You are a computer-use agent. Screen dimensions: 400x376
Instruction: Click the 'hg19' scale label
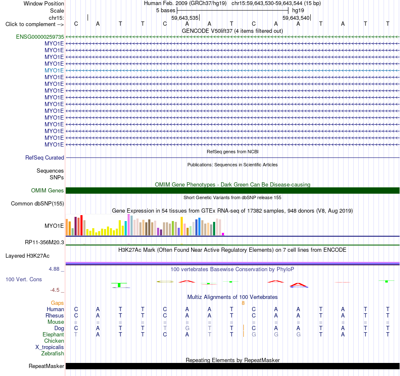point(298,11)
